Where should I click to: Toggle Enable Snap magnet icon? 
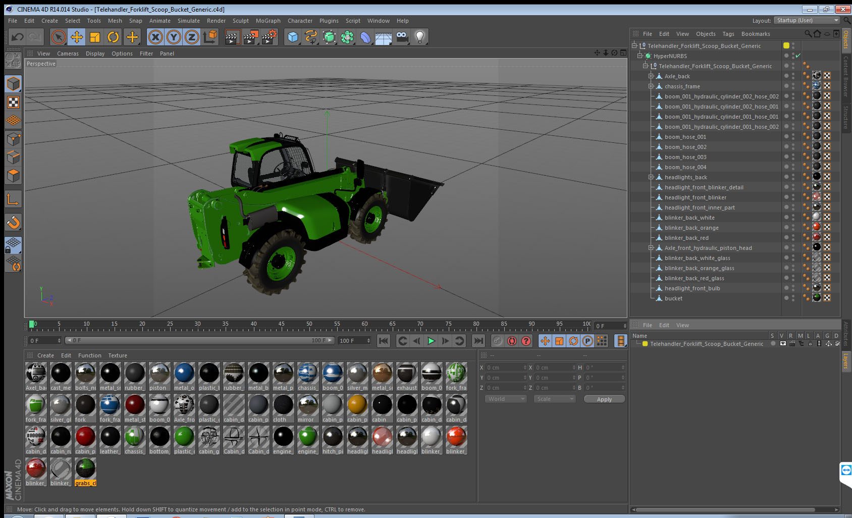(13, 222)
